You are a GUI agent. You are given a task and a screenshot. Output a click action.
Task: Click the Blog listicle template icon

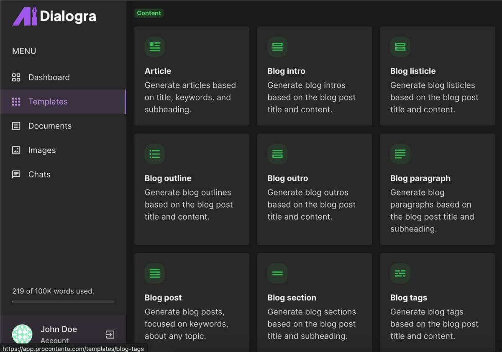coord(400,47)
